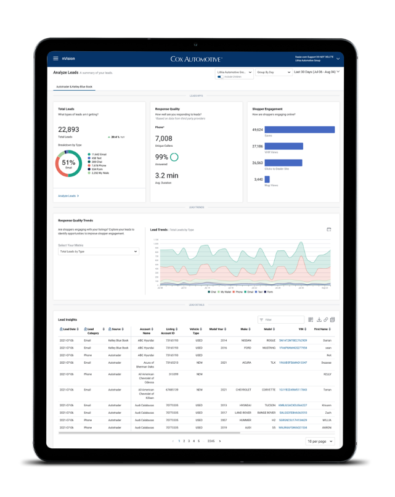Sort by Lead Category column arrows
Image resolution: width=395 pixels, height=497 pixels.
pyautogui.click(x=104, y=329)
